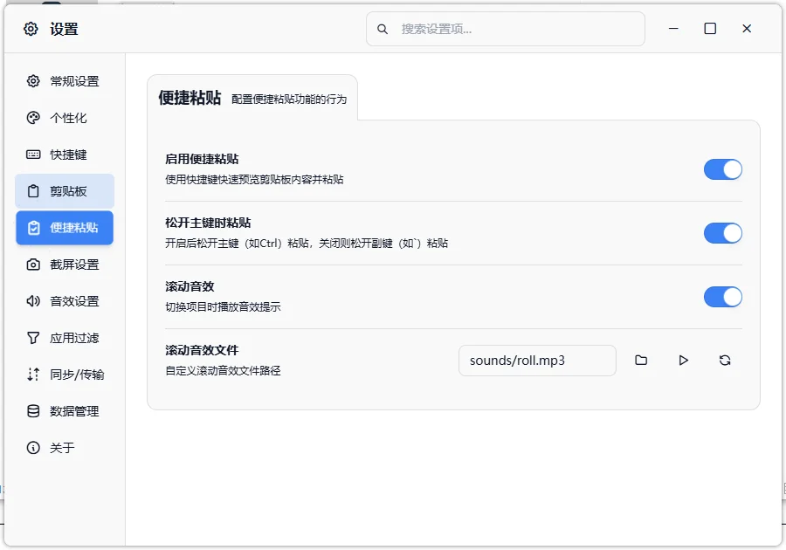The image size is (786, 550).
Task: Click the speaker icon for 音效设置
Action: coord(33,301)
